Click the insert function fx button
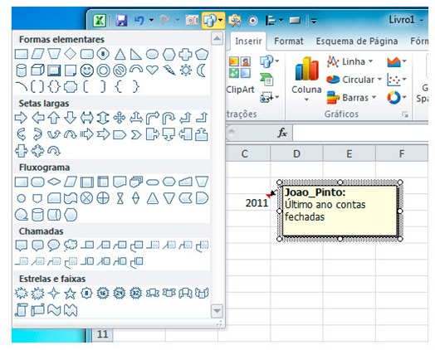Image resolution: width=435 pixels, height=350 pixels. pos(282,134)
